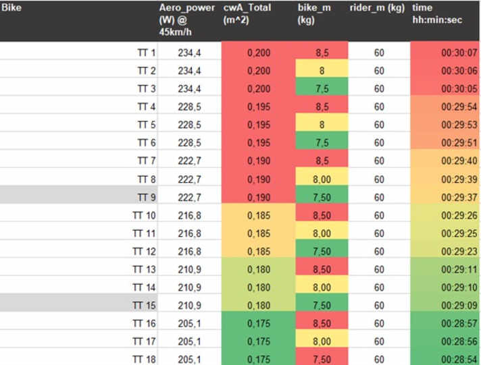
Task: Click the cwA_Total column header
Action: coord(247,15)
